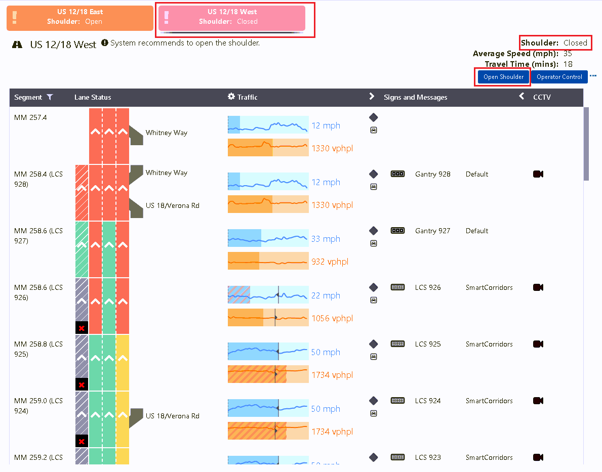Screen dimensions: 602x472
Task: Select segment MM 258.8 (LCS 925)
Action: [38, 349]
